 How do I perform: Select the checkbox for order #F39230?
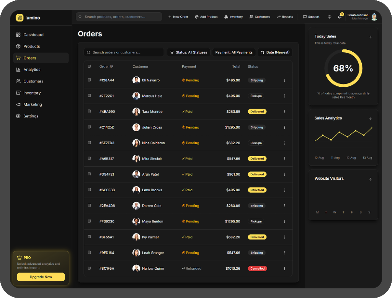pos(89,221)
